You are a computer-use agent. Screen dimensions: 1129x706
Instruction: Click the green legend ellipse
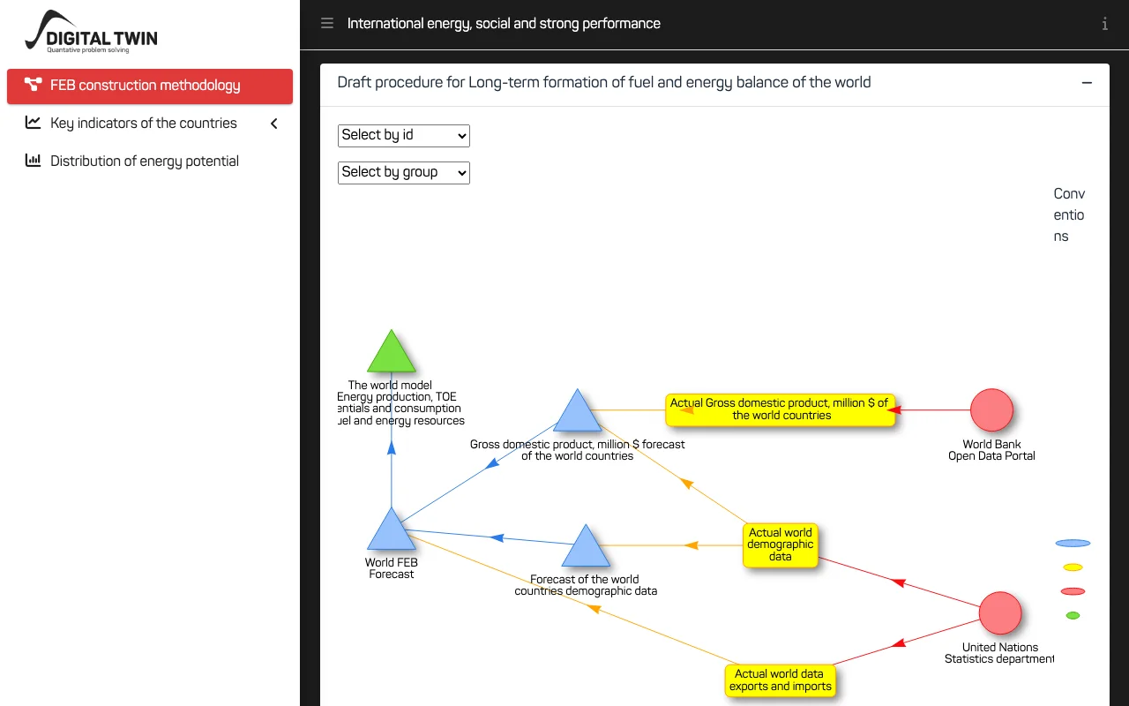point(1073,615)
